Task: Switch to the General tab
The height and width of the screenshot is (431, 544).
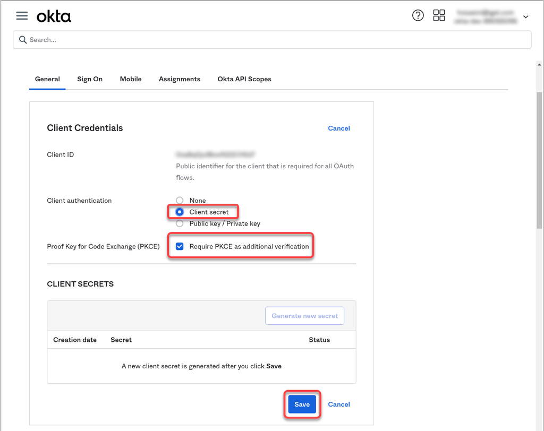Action: click(47, 79)
